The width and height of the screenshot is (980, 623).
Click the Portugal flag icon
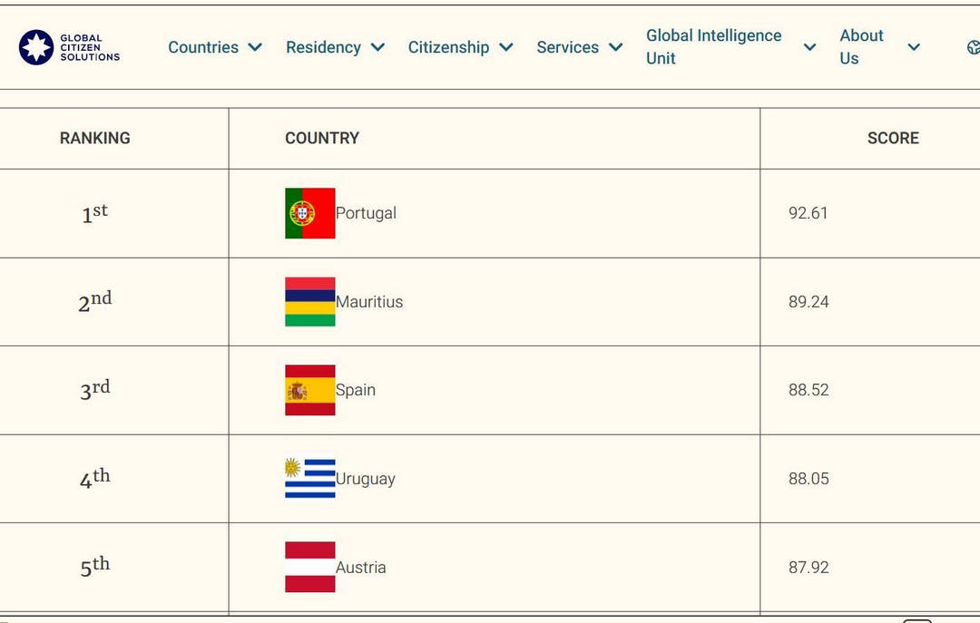[x=310, y=213]
